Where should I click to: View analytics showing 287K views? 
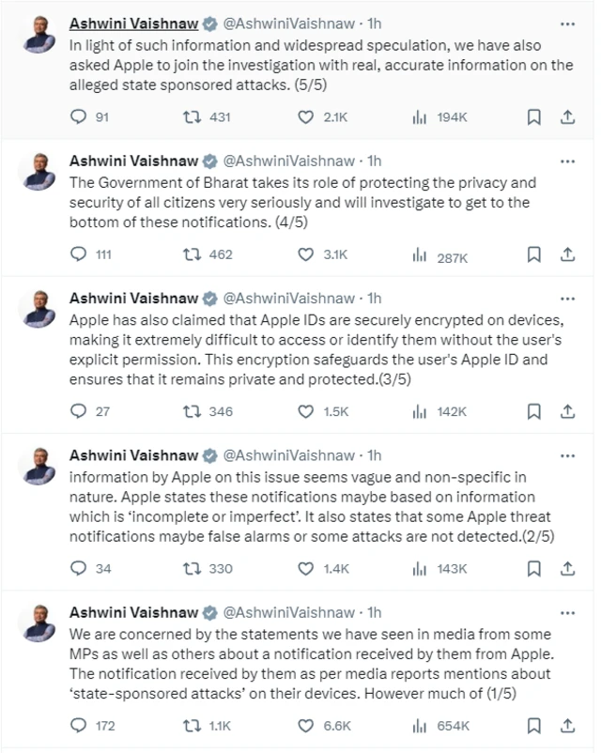pos(440,255)
